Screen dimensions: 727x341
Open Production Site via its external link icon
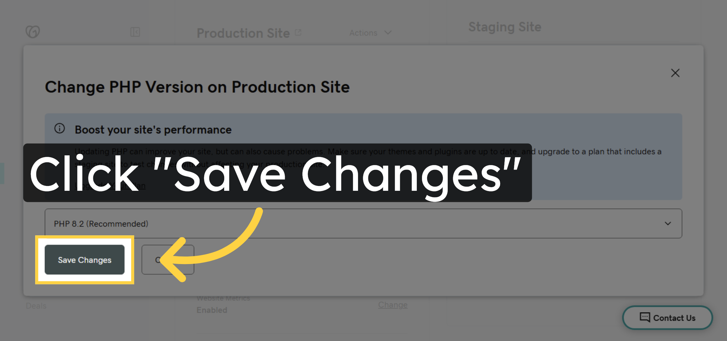298,32
